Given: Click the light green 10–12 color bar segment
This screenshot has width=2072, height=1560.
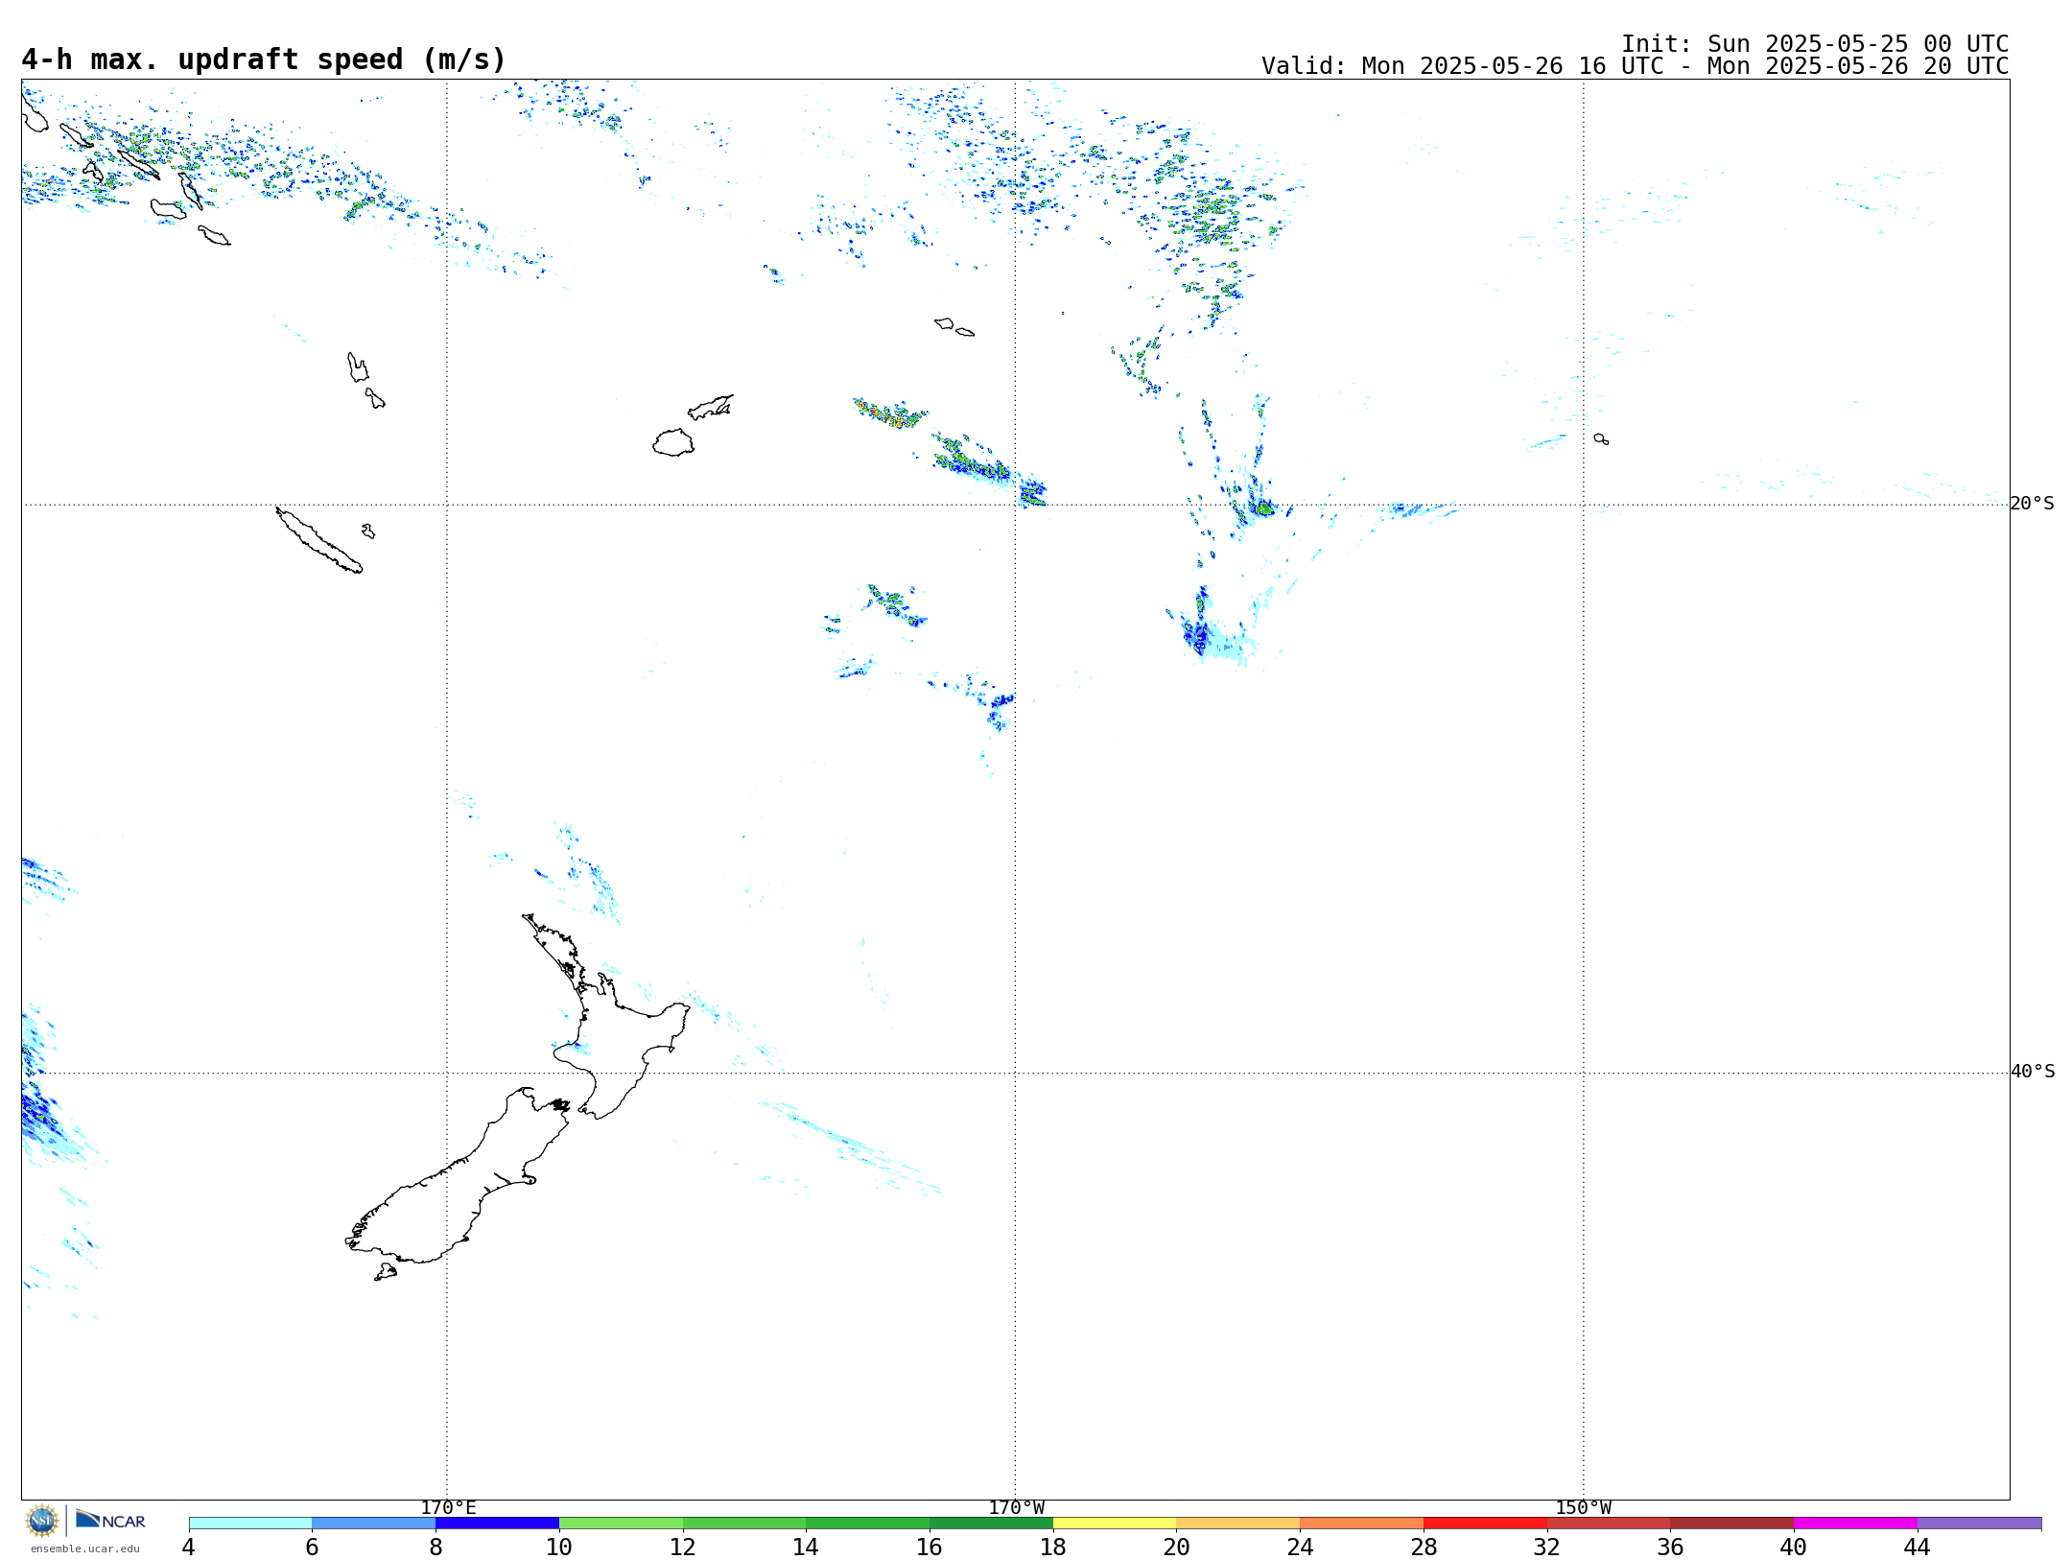Looking at the screenshot, I should tap(621, 1524).
